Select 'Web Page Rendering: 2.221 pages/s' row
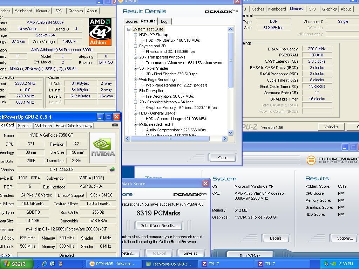The width and height of the screenshot is (359, 269). [177, 85]
